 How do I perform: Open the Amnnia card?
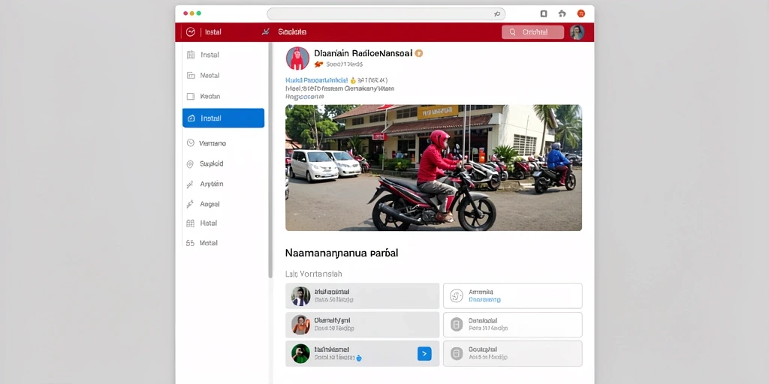pyautogui.click(x=512, y=295)
